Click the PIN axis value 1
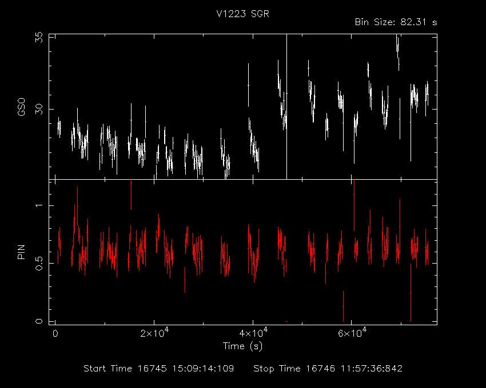The height and width of the screenshot is (388, 486). 39,205
